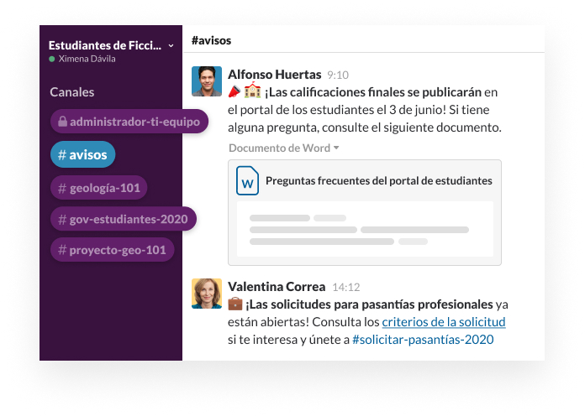Open the #solicitar-pasantías-2020 channel link

pyautogui.click(x=423, y=340)
